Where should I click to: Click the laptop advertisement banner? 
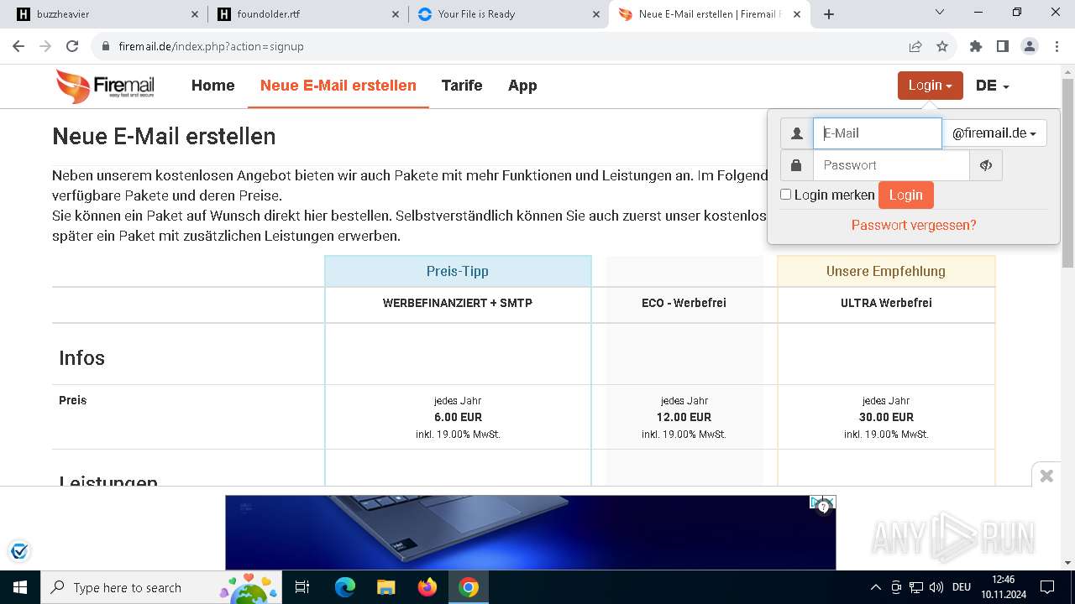point(530,532)
